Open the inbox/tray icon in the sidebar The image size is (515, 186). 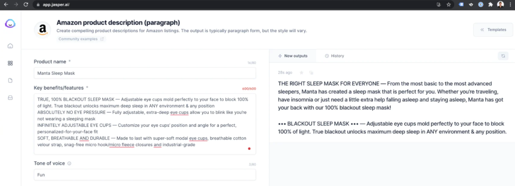(10, 98)
